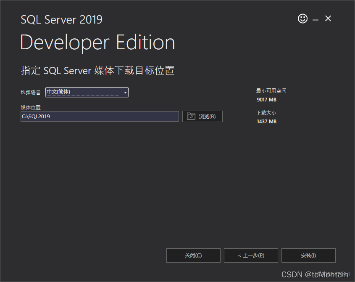Click the 关闭(C) button
355x282 pixels.
(193, 255)
